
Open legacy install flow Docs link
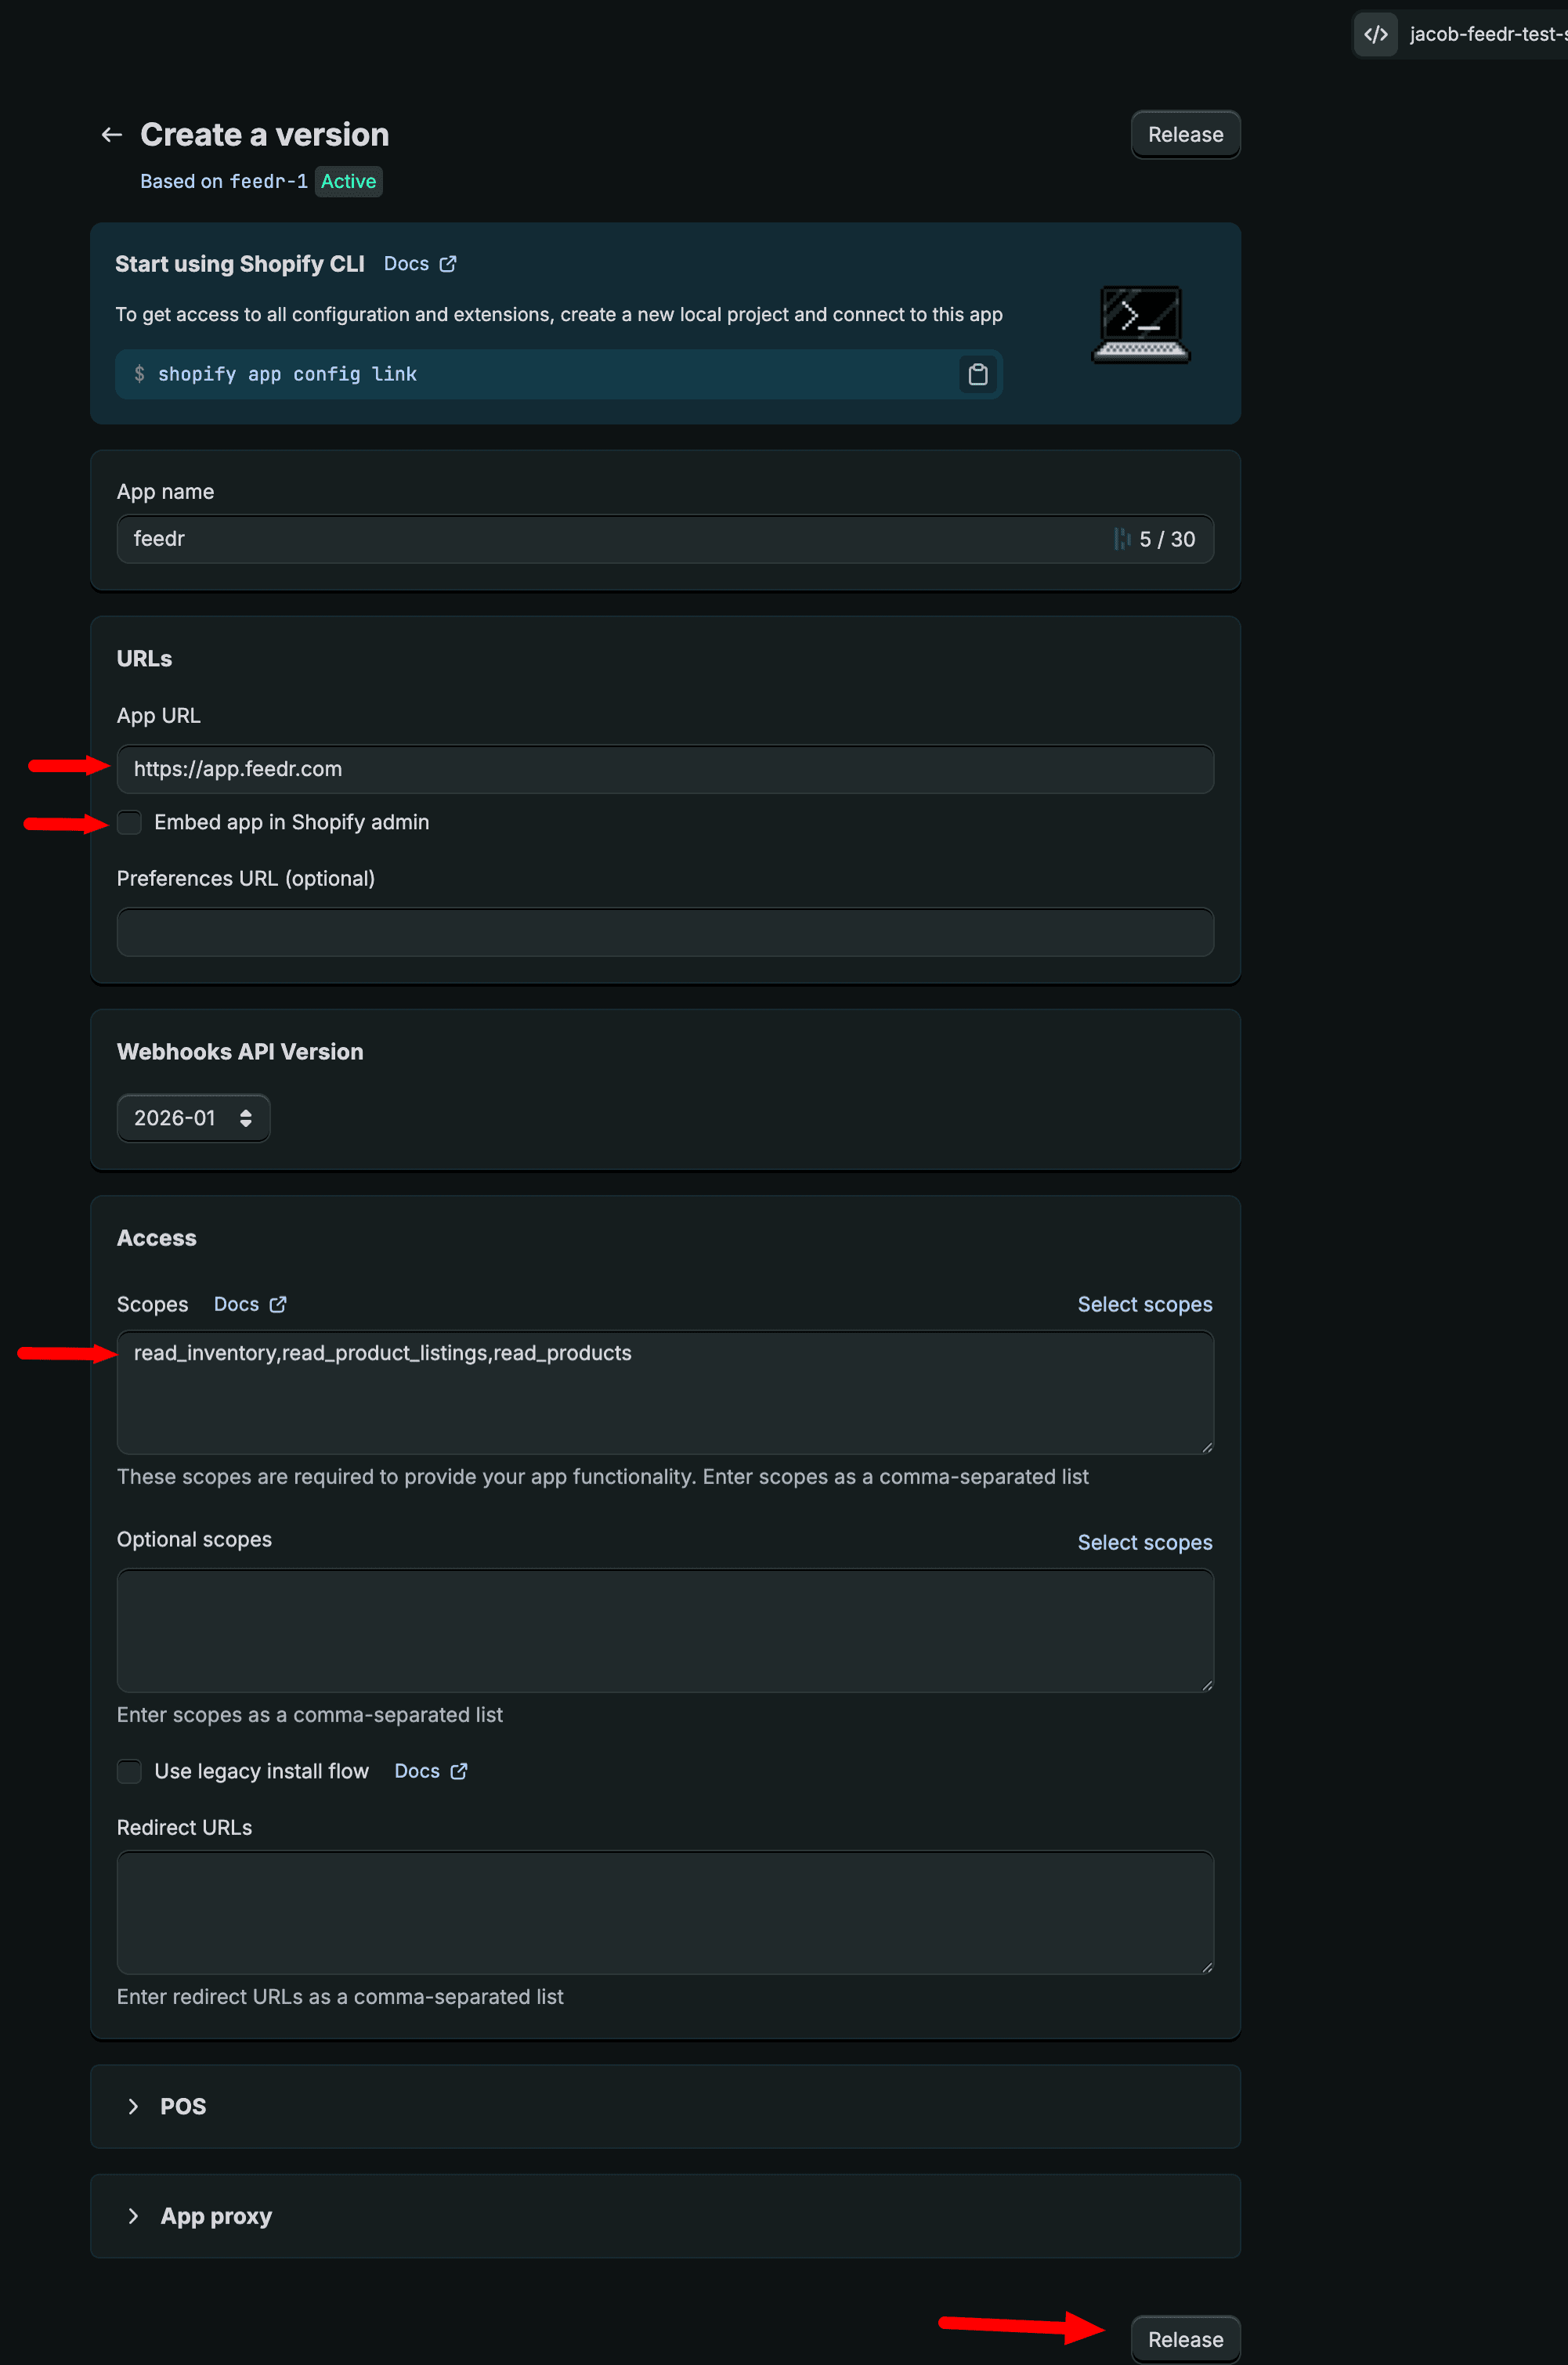point(430,1771)
